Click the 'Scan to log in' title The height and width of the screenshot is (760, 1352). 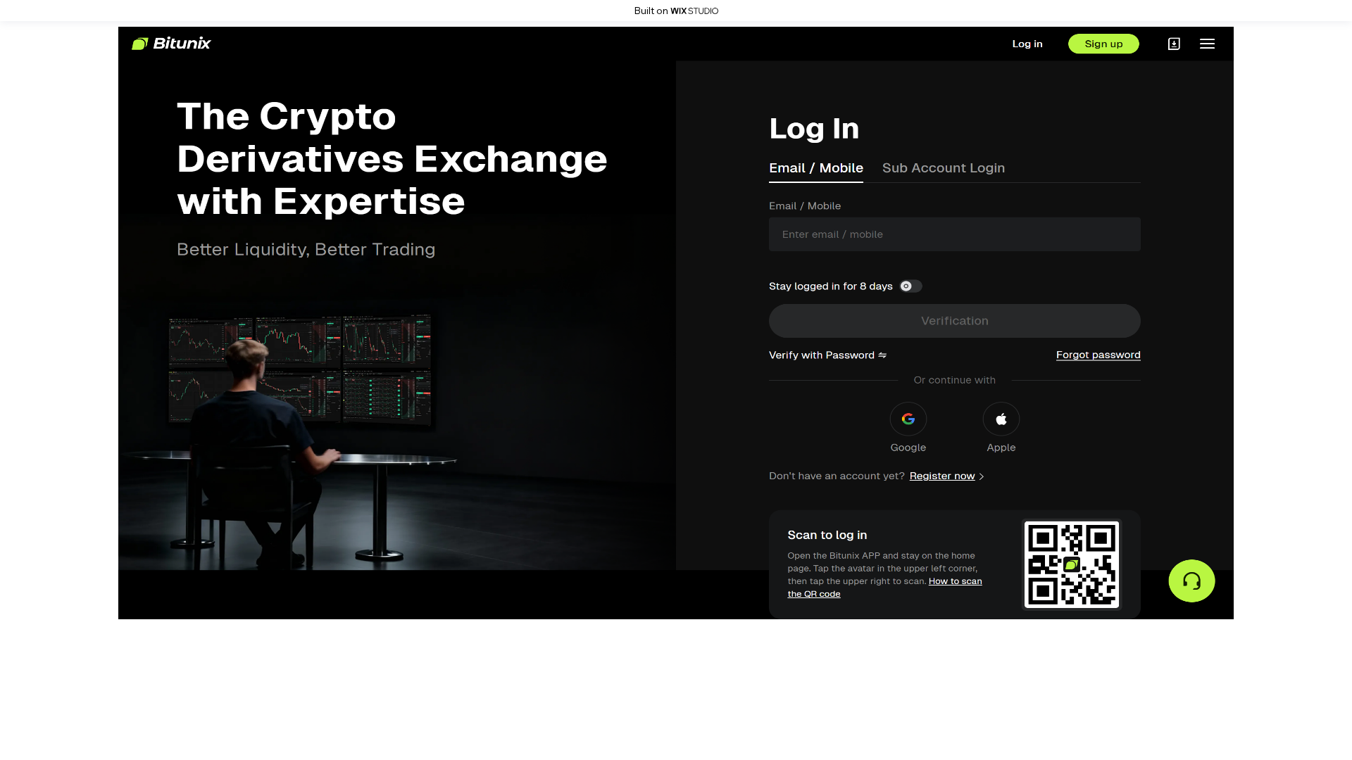tap(827, 536)
